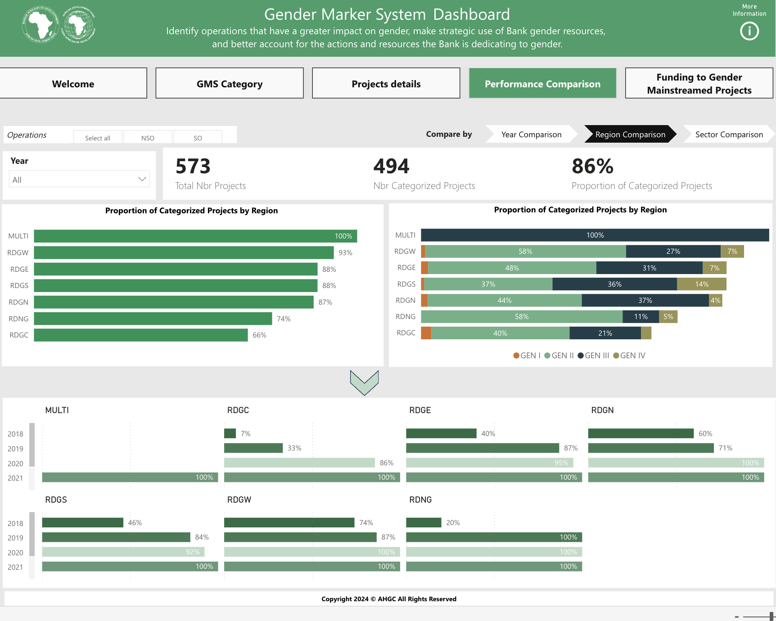Open the Welcome page button
The height and width of the screenshot is (621, 776).
(x=73, y=84)
